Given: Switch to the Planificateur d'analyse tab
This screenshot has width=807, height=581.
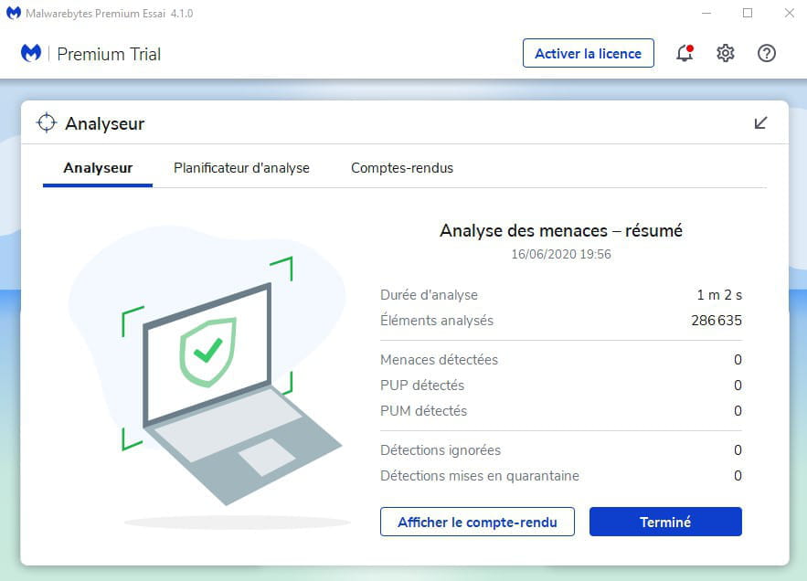Looking at the screenshot, I should pos(241,168).
